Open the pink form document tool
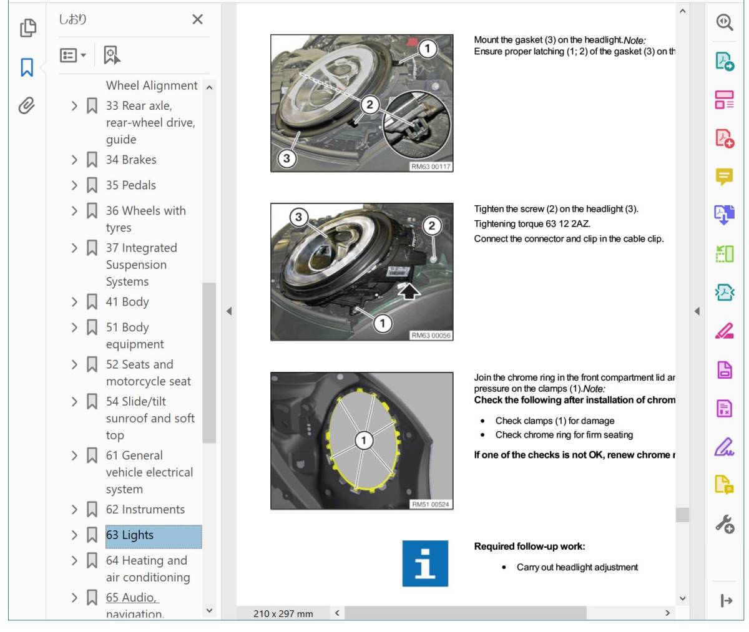 click(724, 408)
